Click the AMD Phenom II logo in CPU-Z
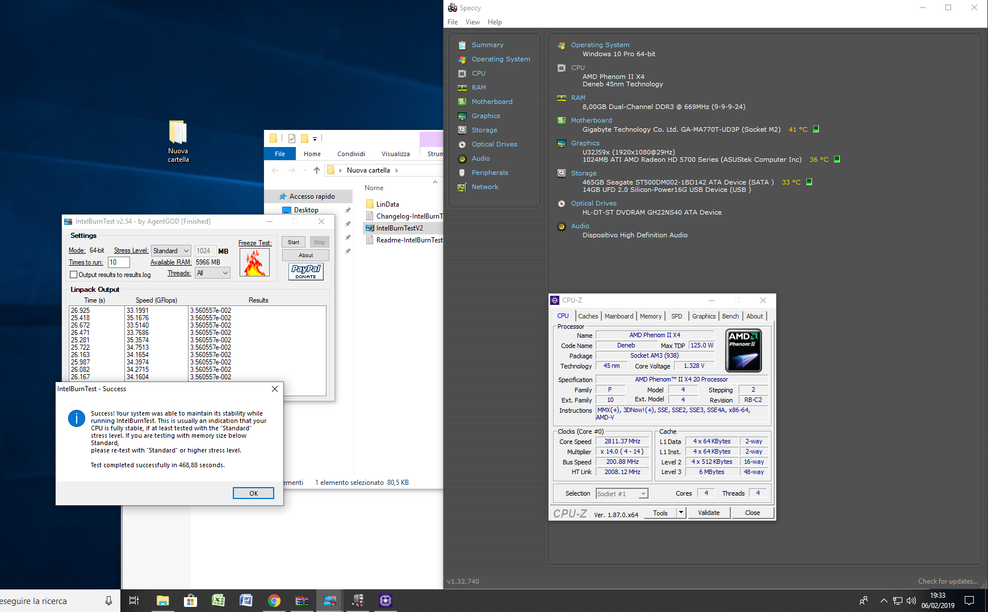The image size is (988, 612). (744, 351)
